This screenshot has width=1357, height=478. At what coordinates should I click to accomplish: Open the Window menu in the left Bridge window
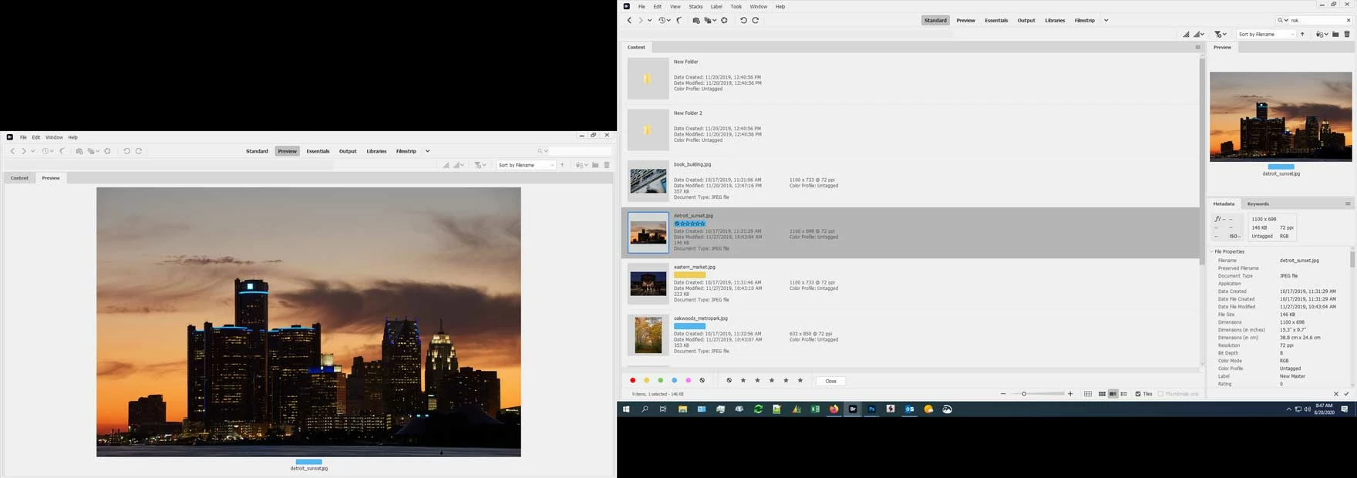[x=54, y=137]
